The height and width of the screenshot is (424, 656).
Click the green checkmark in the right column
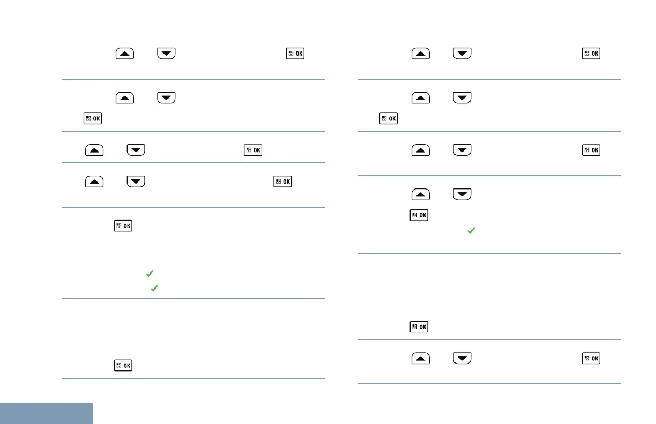471,230
